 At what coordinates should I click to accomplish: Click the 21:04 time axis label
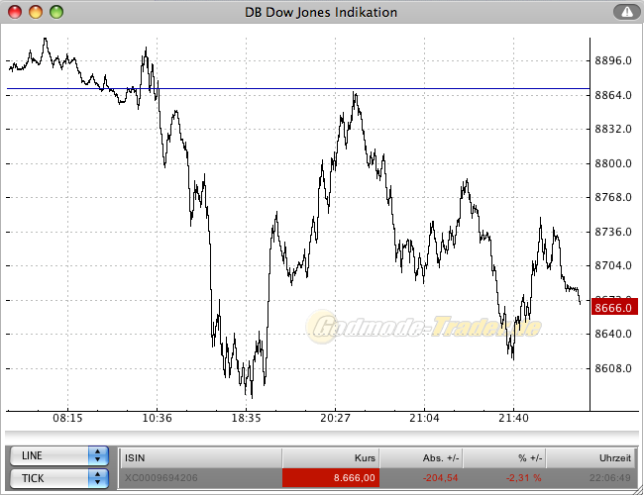424,418
